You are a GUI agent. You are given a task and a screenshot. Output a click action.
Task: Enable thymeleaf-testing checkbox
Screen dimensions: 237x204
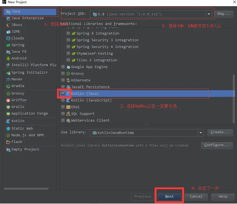[68, 53]
